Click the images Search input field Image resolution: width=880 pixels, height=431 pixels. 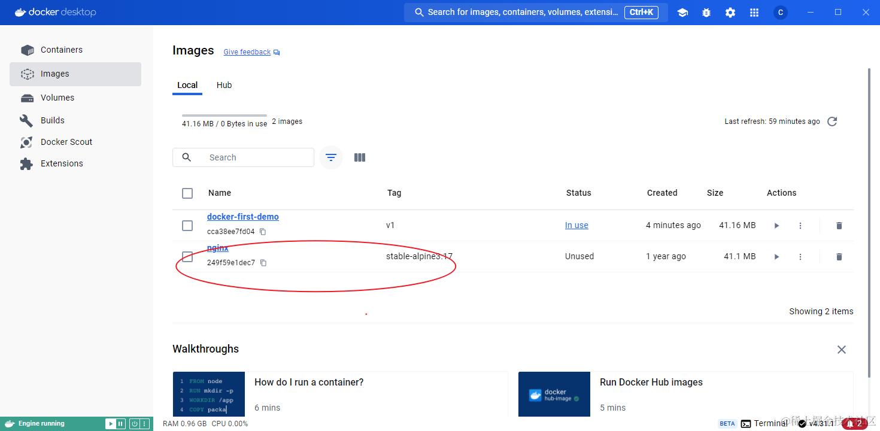click(243, 157)
